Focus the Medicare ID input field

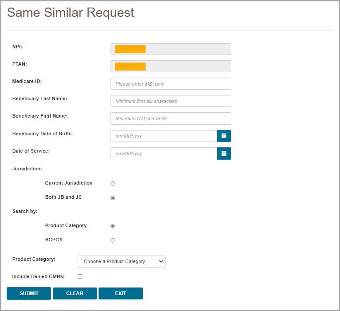[x=170, y=84]
